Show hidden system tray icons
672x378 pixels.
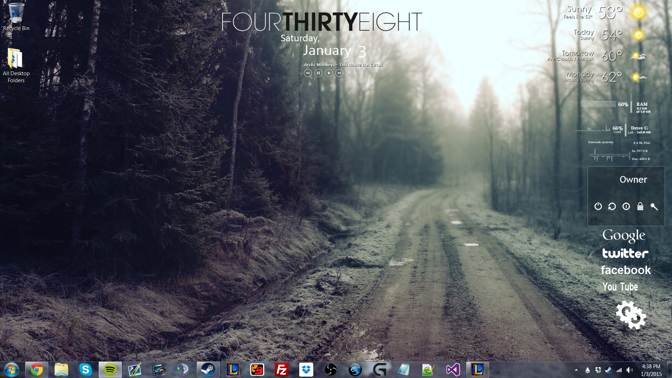click(576, 370)
